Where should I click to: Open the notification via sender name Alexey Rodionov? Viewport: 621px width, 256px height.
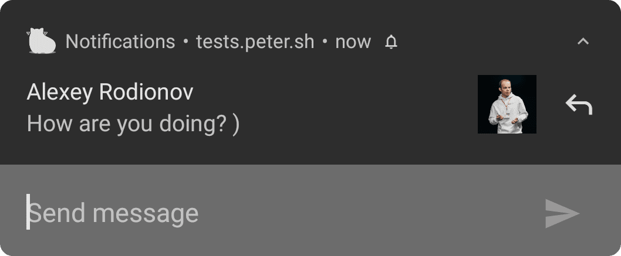click(110, 92)
